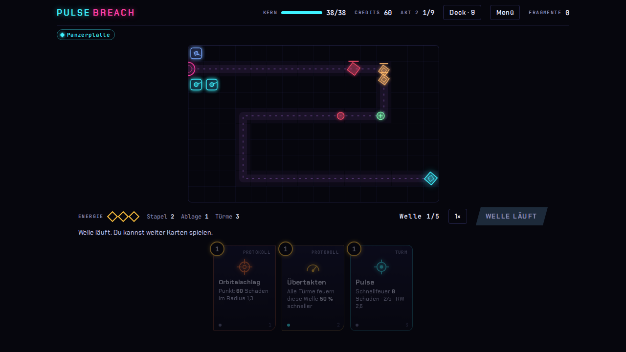Target the red diamond enemy on the path
Image resolution: width=626 pixels, height=352 pixels.
tap(354, 69)
